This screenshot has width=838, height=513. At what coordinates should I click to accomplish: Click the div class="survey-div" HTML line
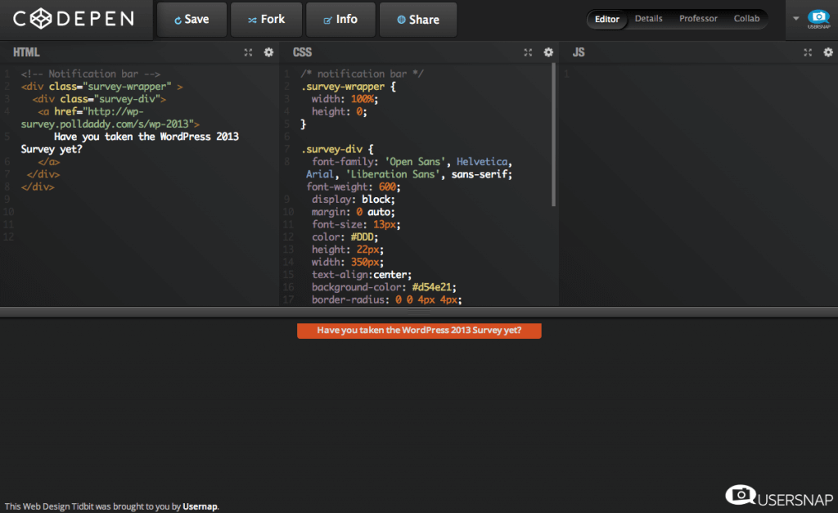(x=99, y=99)
